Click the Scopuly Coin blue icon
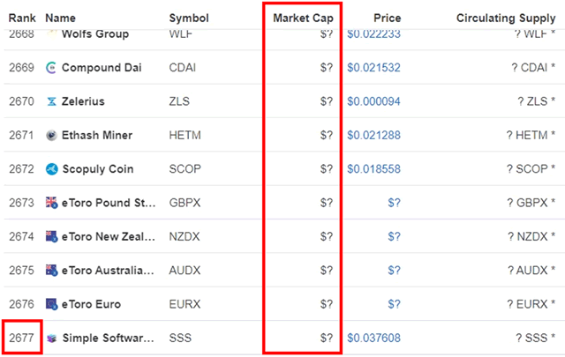565x357 pixels. coord(51,169)
